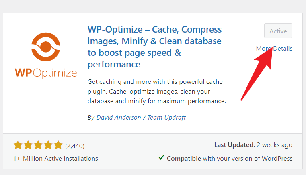
Task: Open the More Details link
Action: 274,49
